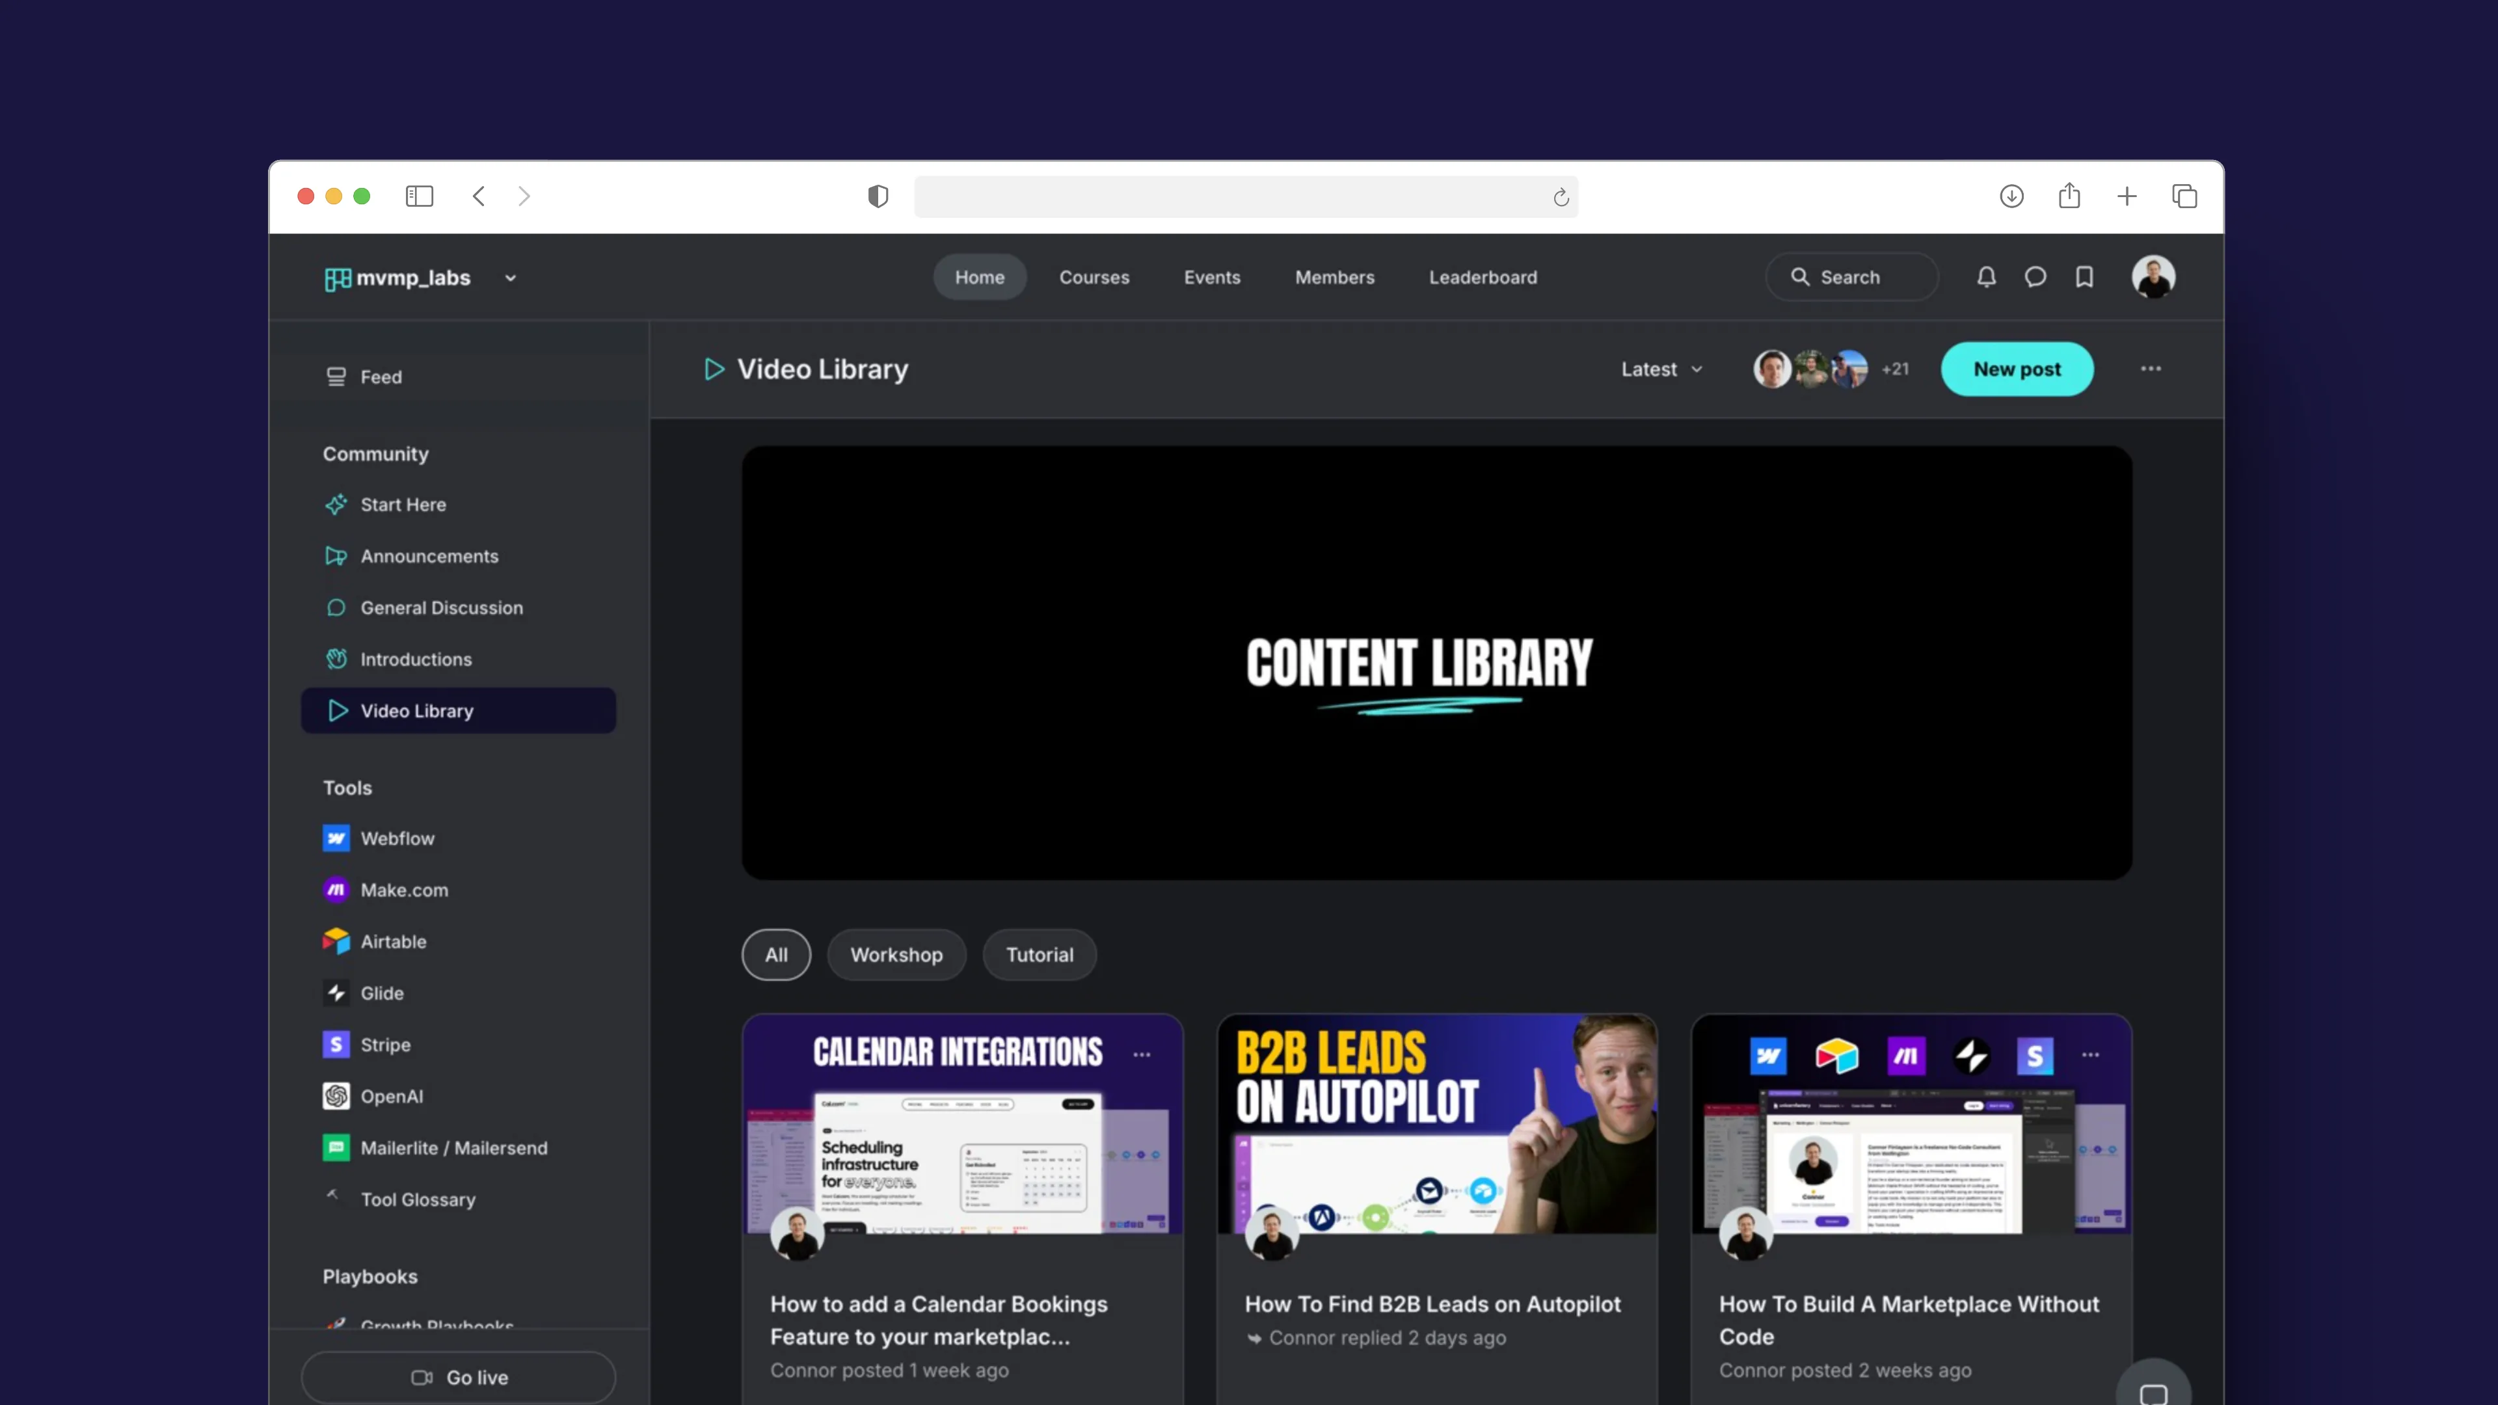This screenshot has width=2498, height=1405.
Task: Open the Video Library options menu
Action: [x=2151, y=368]
